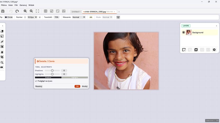
Task: Switch to the Untitled-1 tab
Action: [76, 12]
